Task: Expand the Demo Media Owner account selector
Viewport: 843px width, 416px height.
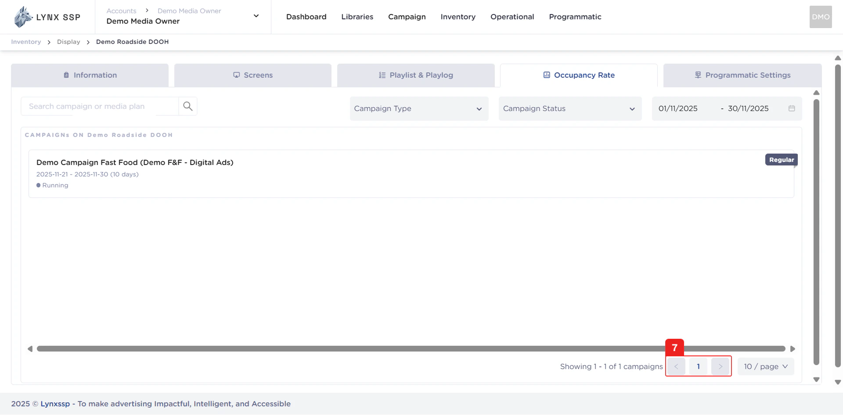Action: 256,16
